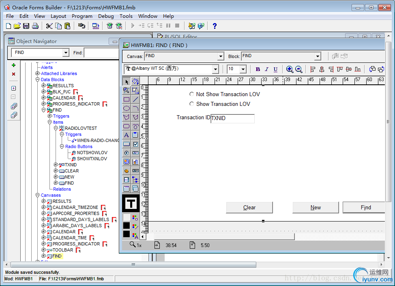Click the Clear button on the canvas
395x286 pixels.
(x=249, y=207)
